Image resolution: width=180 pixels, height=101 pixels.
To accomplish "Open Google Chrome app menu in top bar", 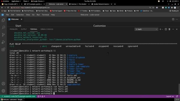I will 38,1.
